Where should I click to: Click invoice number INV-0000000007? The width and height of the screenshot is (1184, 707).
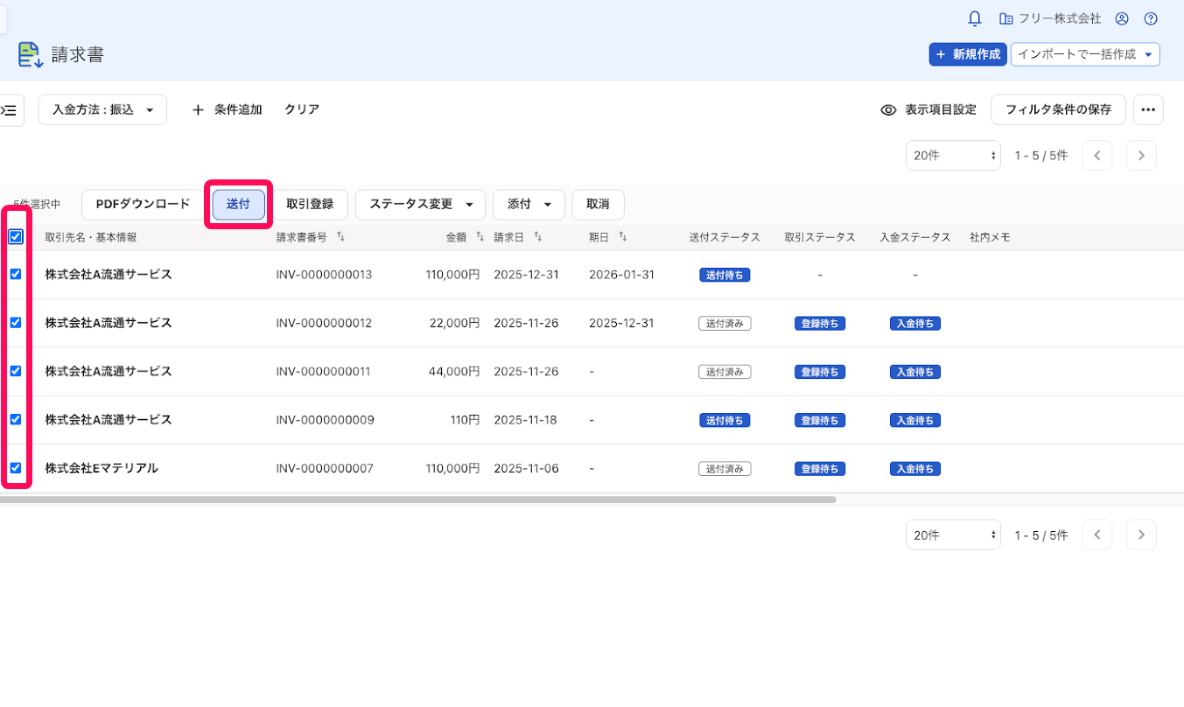click(325, 468)
